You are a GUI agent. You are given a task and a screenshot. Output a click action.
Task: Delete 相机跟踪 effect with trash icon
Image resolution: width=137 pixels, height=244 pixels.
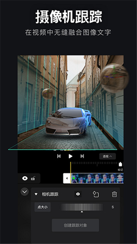(114, 194)
